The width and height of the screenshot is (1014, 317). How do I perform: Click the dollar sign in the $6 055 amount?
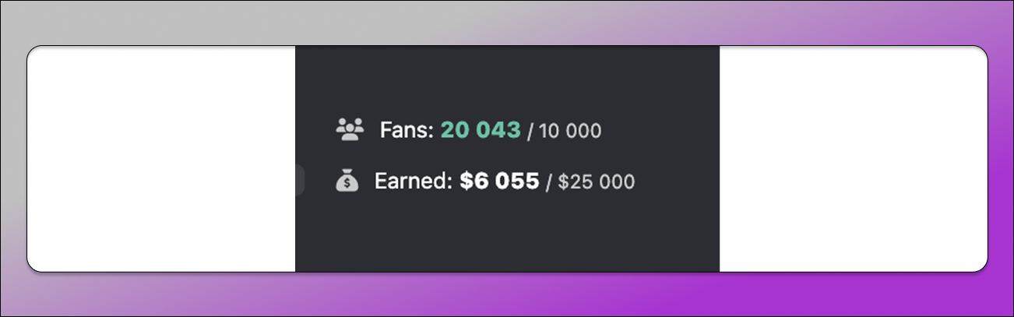tap(466, 181)
